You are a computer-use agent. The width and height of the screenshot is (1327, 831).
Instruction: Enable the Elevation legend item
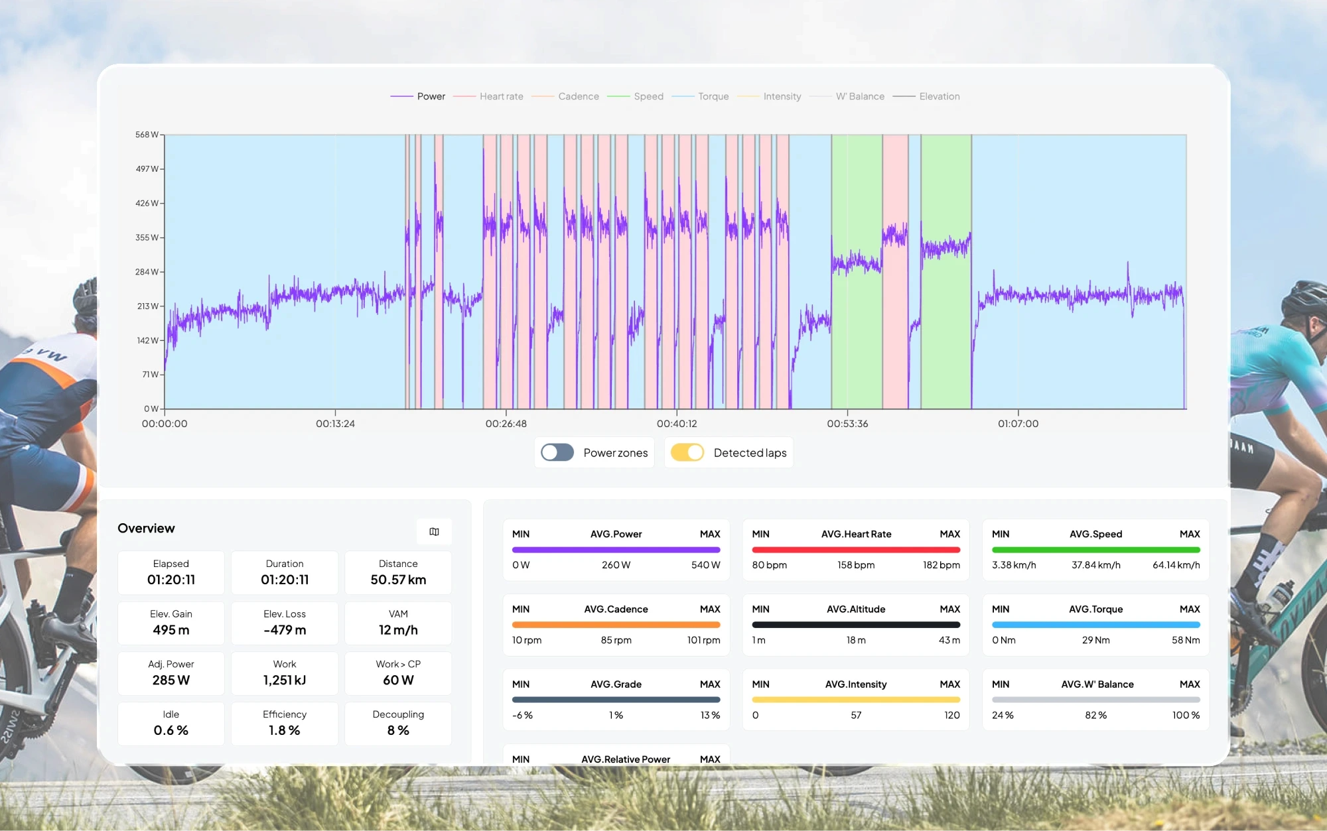(x=939, y=96)
